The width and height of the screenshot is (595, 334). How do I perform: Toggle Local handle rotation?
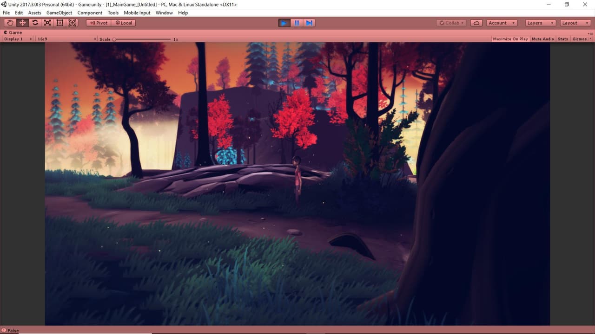click(123, 23)
